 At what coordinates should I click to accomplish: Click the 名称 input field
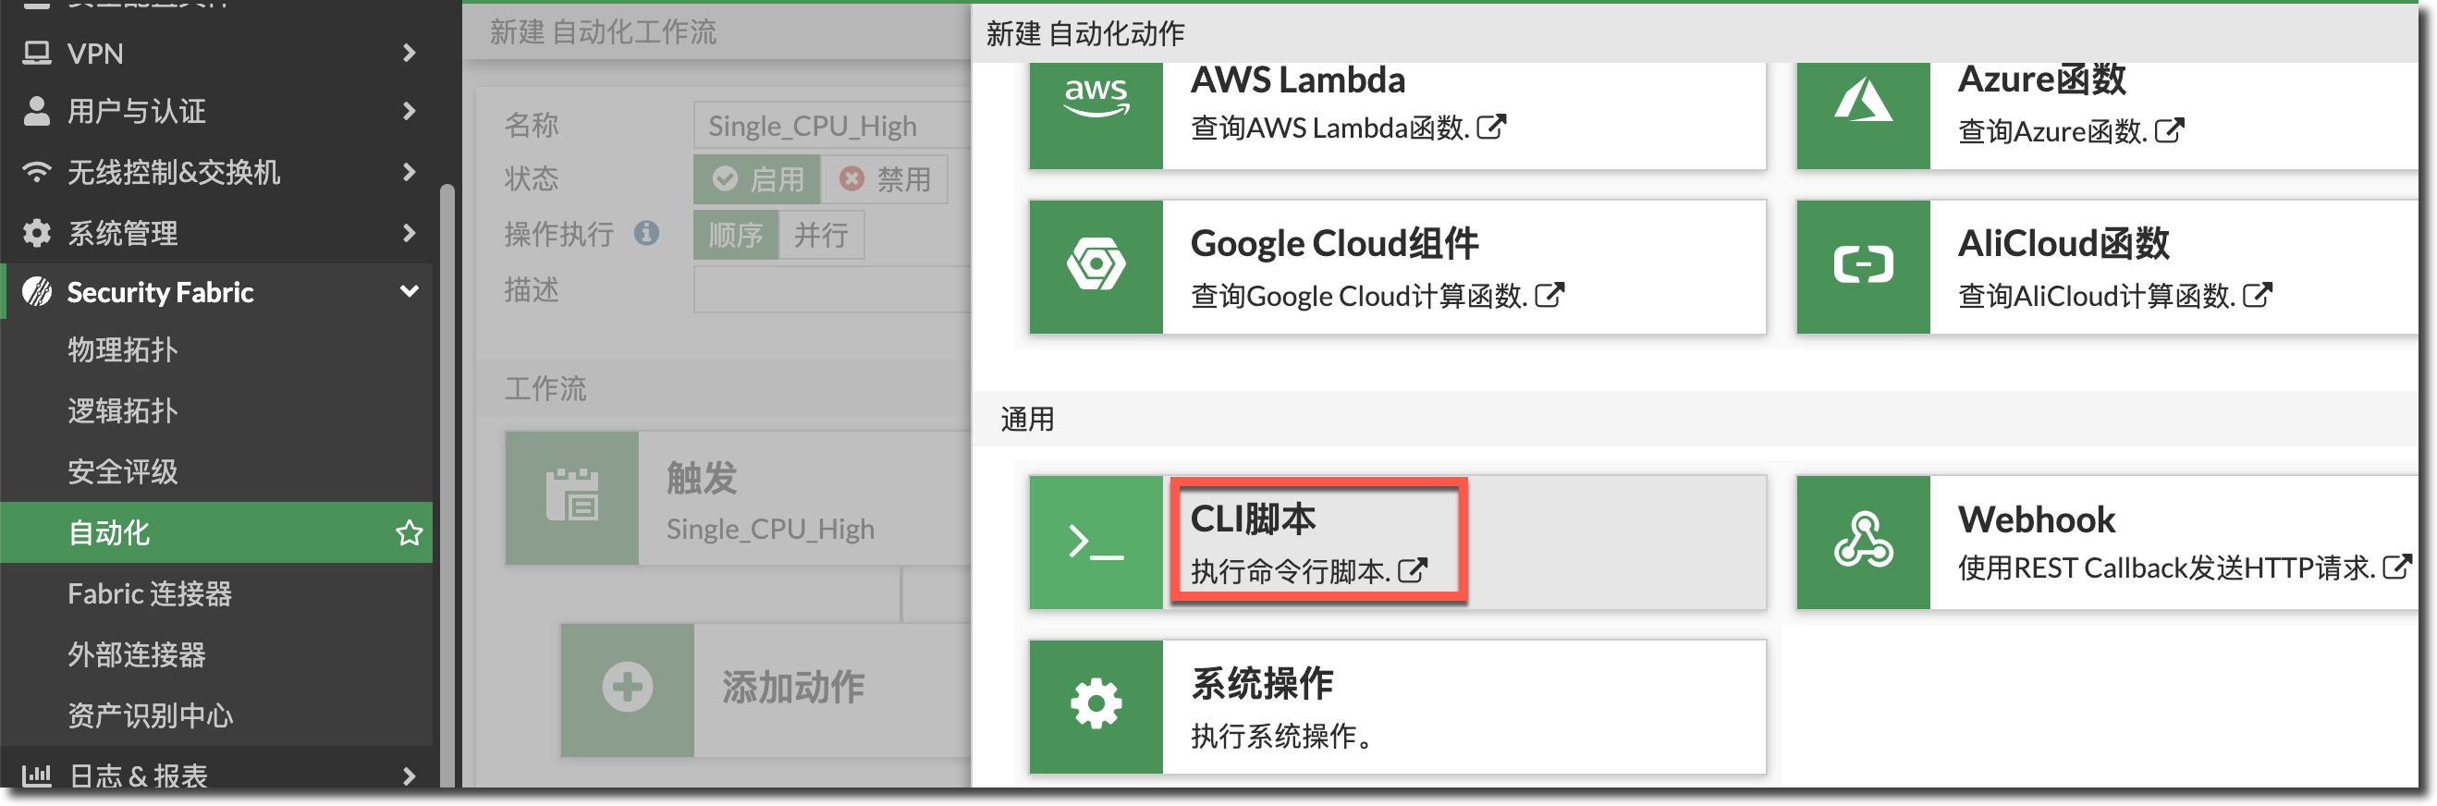pos(832,126)
